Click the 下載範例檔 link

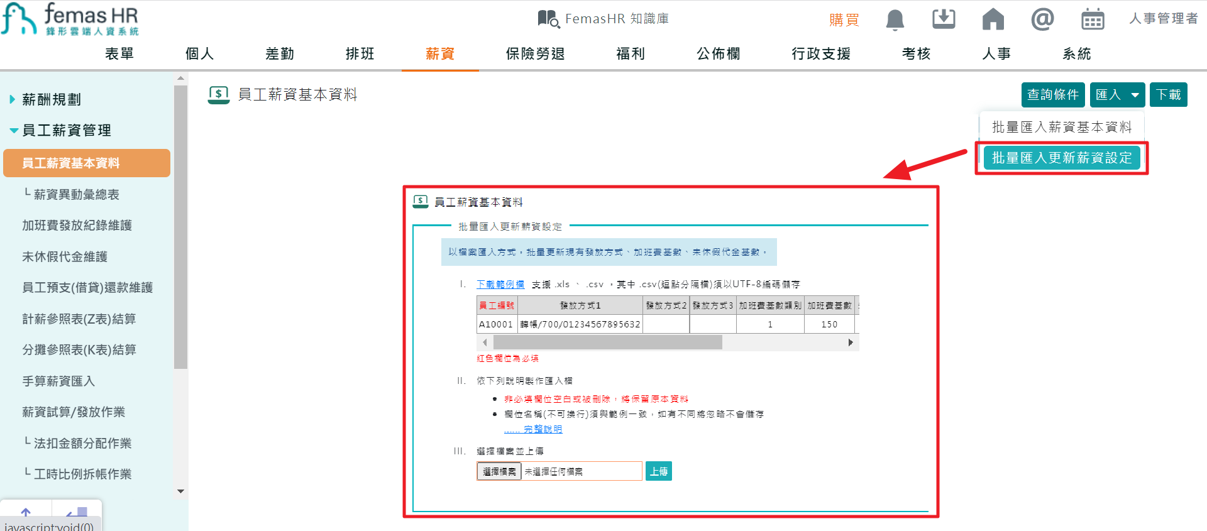pyautogui.click(x=500, y=284)
